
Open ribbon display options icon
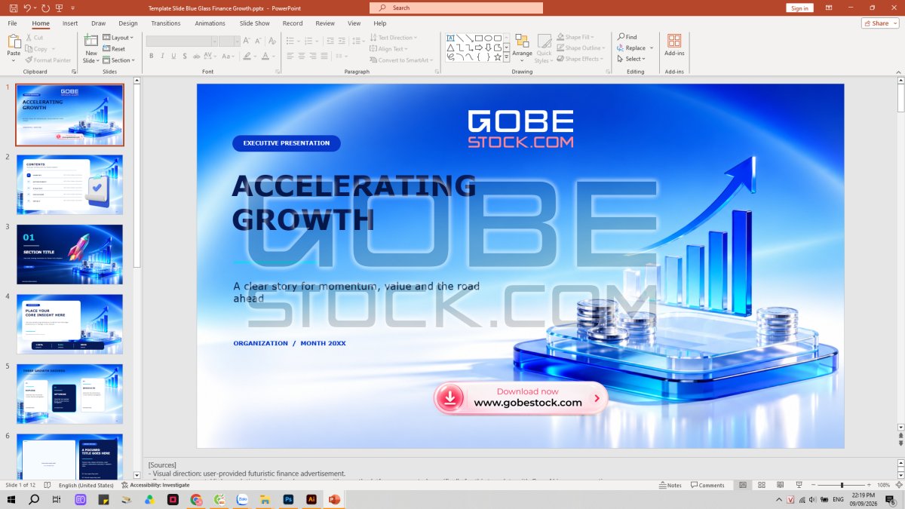(x=829, y=8)
